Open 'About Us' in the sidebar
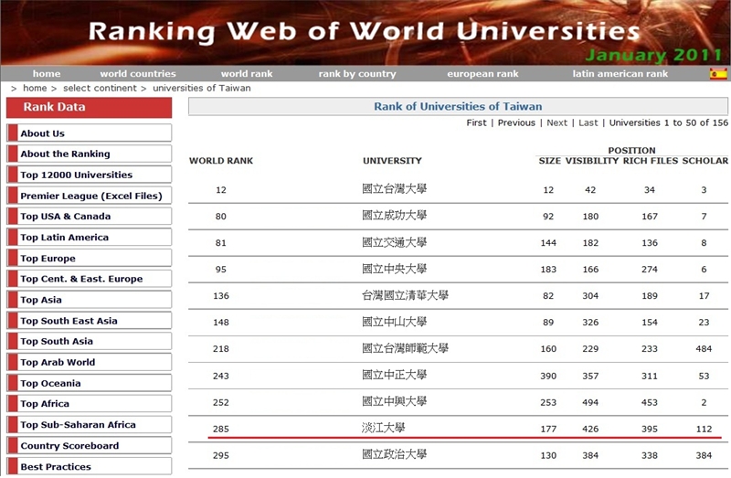This screenshot has width=731, height=478. (x=43, y=133)
